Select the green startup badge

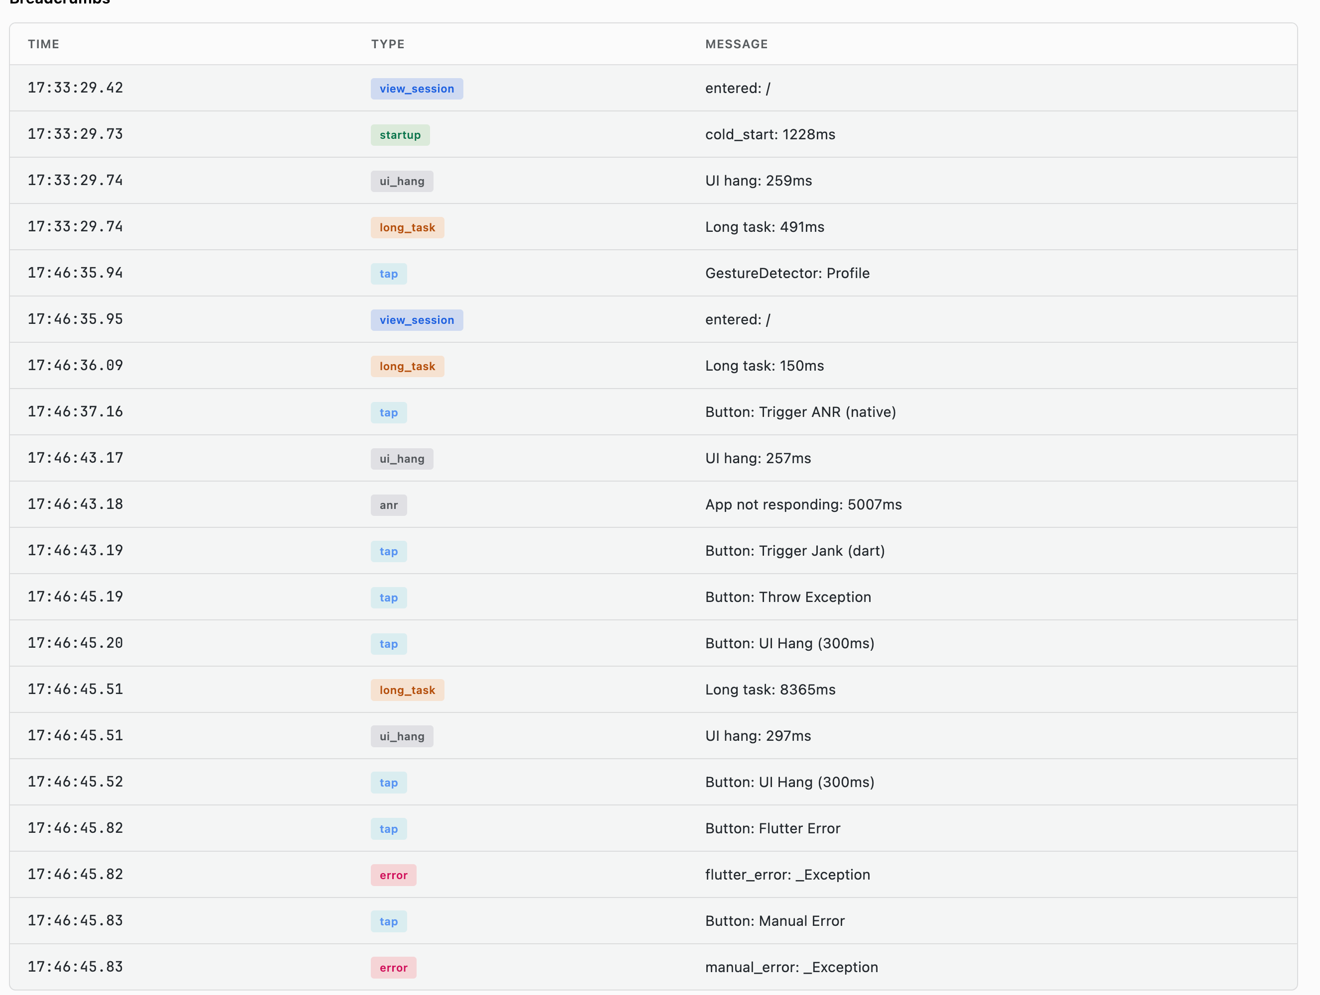(400, 135)
